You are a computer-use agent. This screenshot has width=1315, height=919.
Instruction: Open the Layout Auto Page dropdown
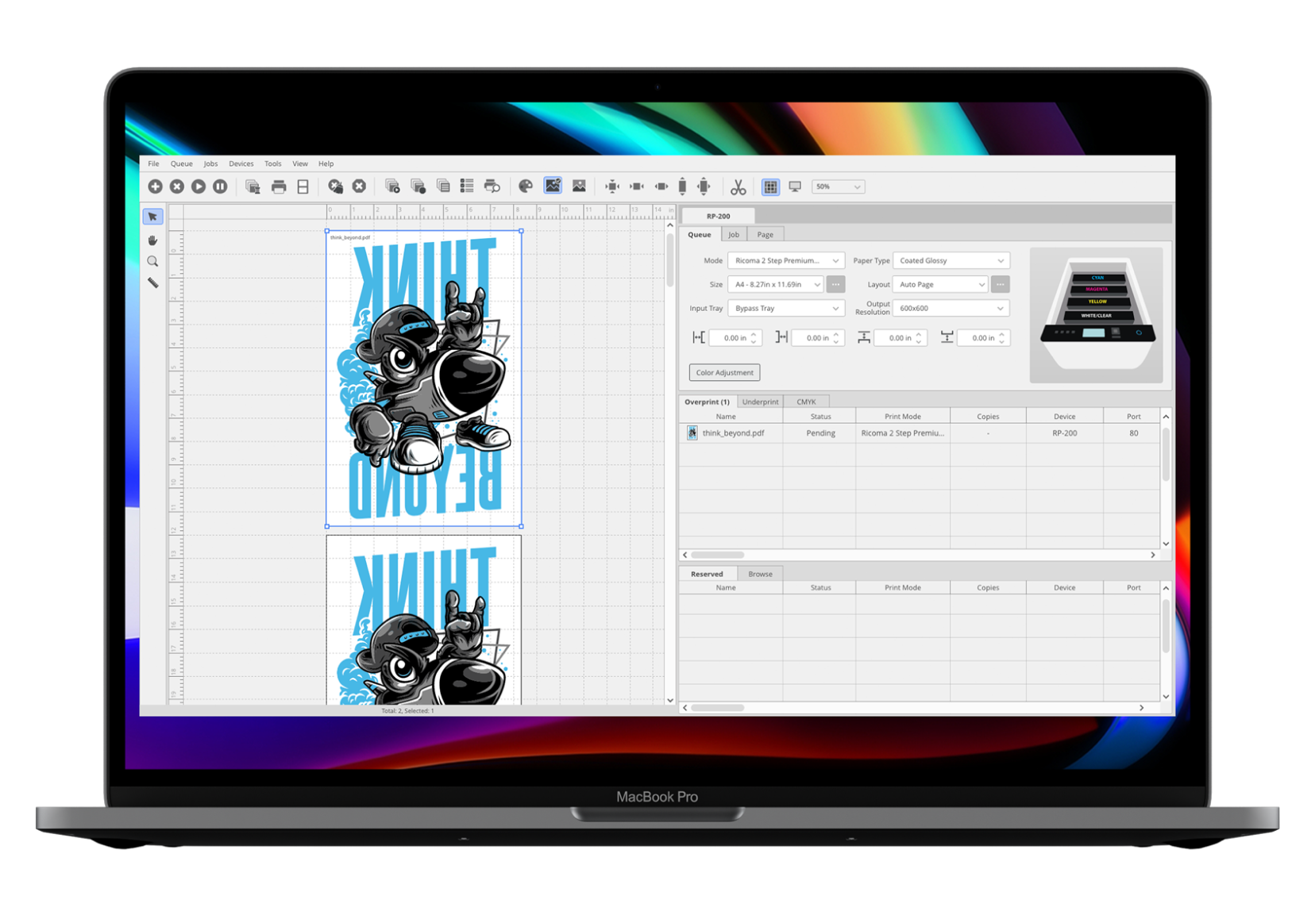pos(940,284)
